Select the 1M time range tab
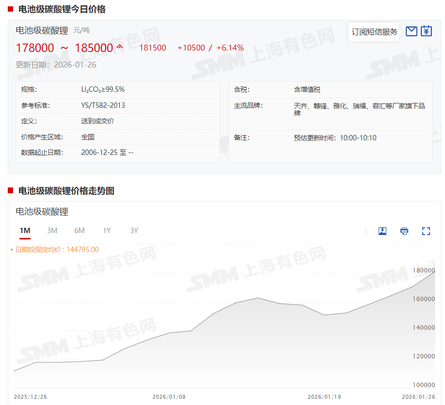Screen dimensions: 445x405 tap(25, 231)
